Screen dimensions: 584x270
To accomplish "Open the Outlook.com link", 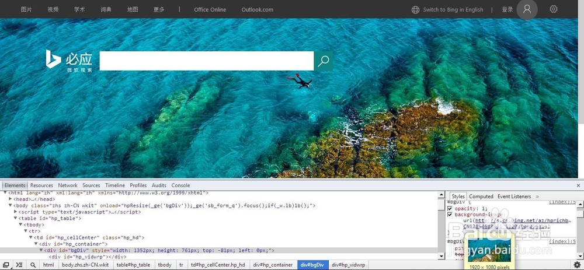I will (x=258, y=10).
